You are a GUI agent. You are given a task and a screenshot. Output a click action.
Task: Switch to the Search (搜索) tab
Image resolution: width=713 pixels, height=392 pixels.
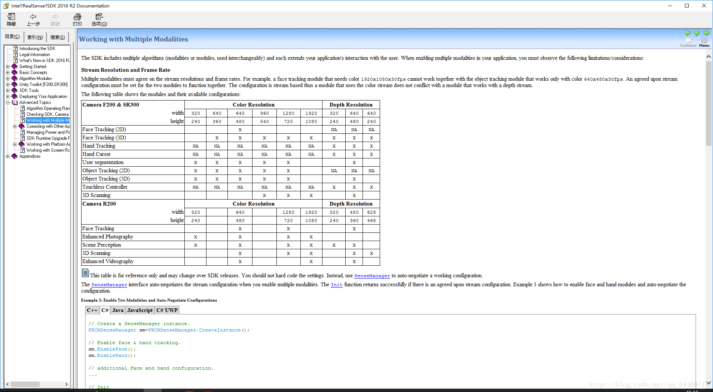tap(58, 37)
